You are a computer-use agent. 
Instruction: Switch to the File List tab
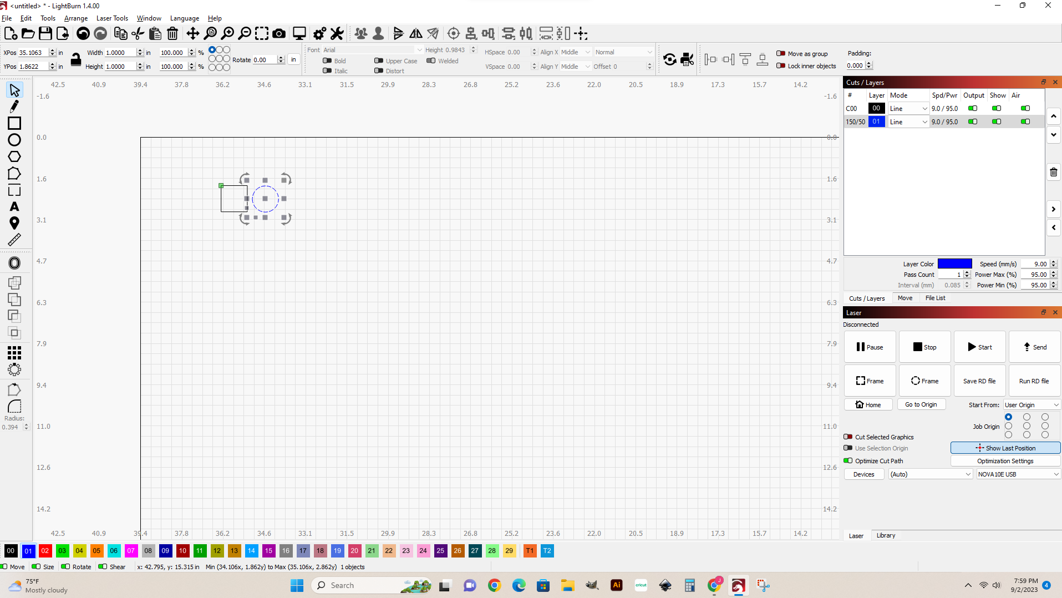point(935,298)
